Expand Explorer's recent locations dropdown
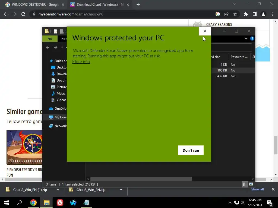The width and height of the screenshot is (278, 208). 62,47
